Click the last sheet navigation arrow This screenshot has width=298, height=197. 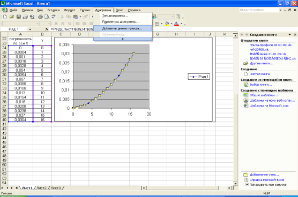pos(17,188)
